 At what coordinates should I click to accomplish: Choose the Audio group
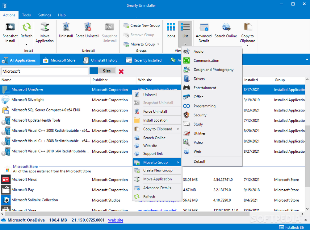(212, 51)
